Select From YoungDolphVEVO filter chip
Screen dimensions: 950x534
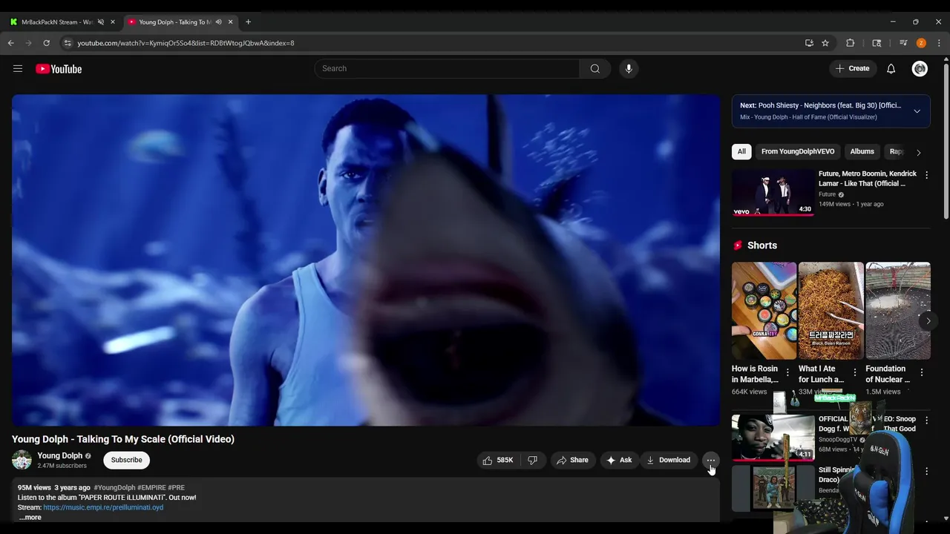tap(798, 151)
